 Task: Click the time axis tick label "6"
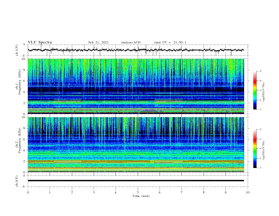(x=160, y=192)
